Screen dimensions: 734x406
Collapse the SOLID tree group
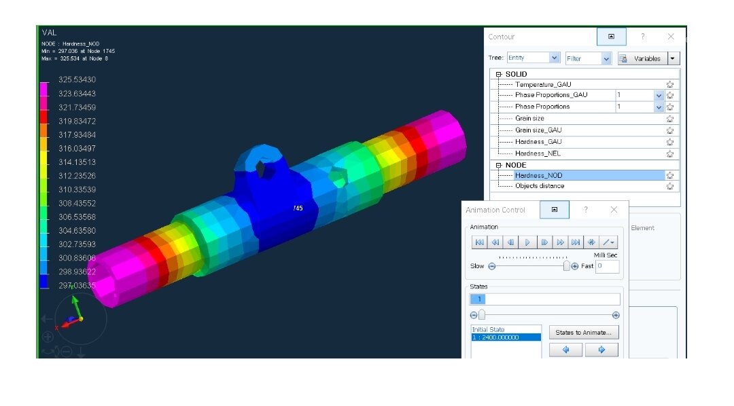click(x=499, y=75)
